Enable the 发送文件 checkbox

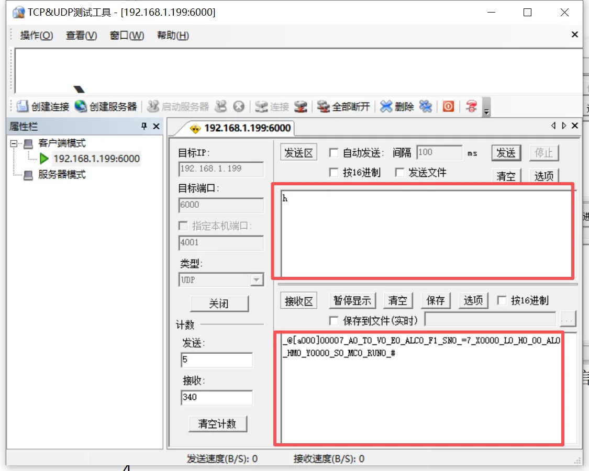click(x=399, y=172)
